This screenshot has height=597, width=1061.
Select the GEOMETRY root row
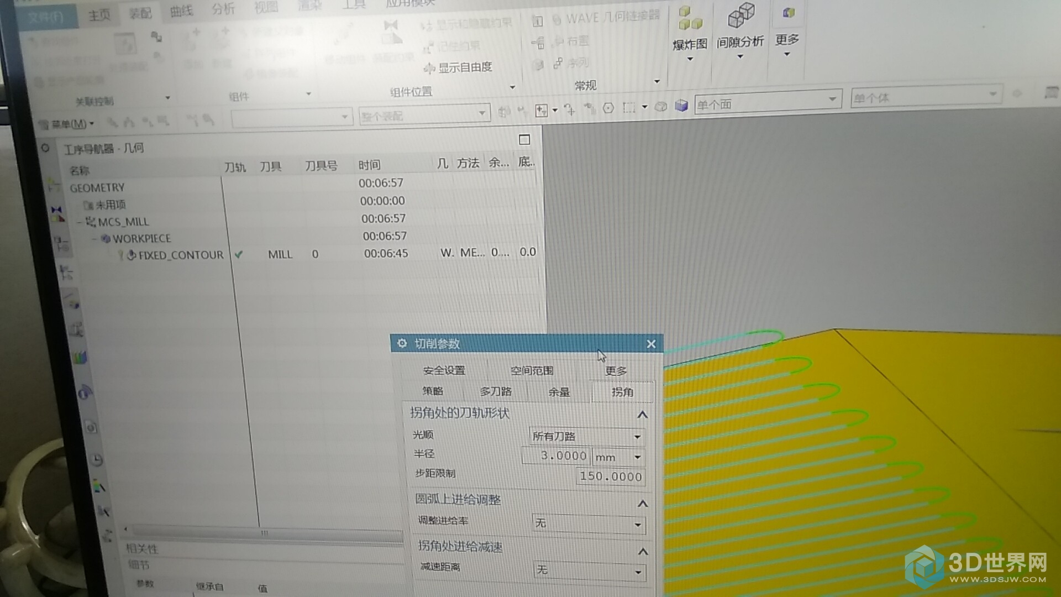[x=301, y=185]
